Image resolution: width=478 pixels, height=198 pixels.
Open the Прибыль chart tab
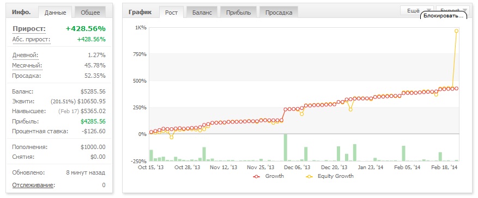pyautogui.click(x=238, y=13)
